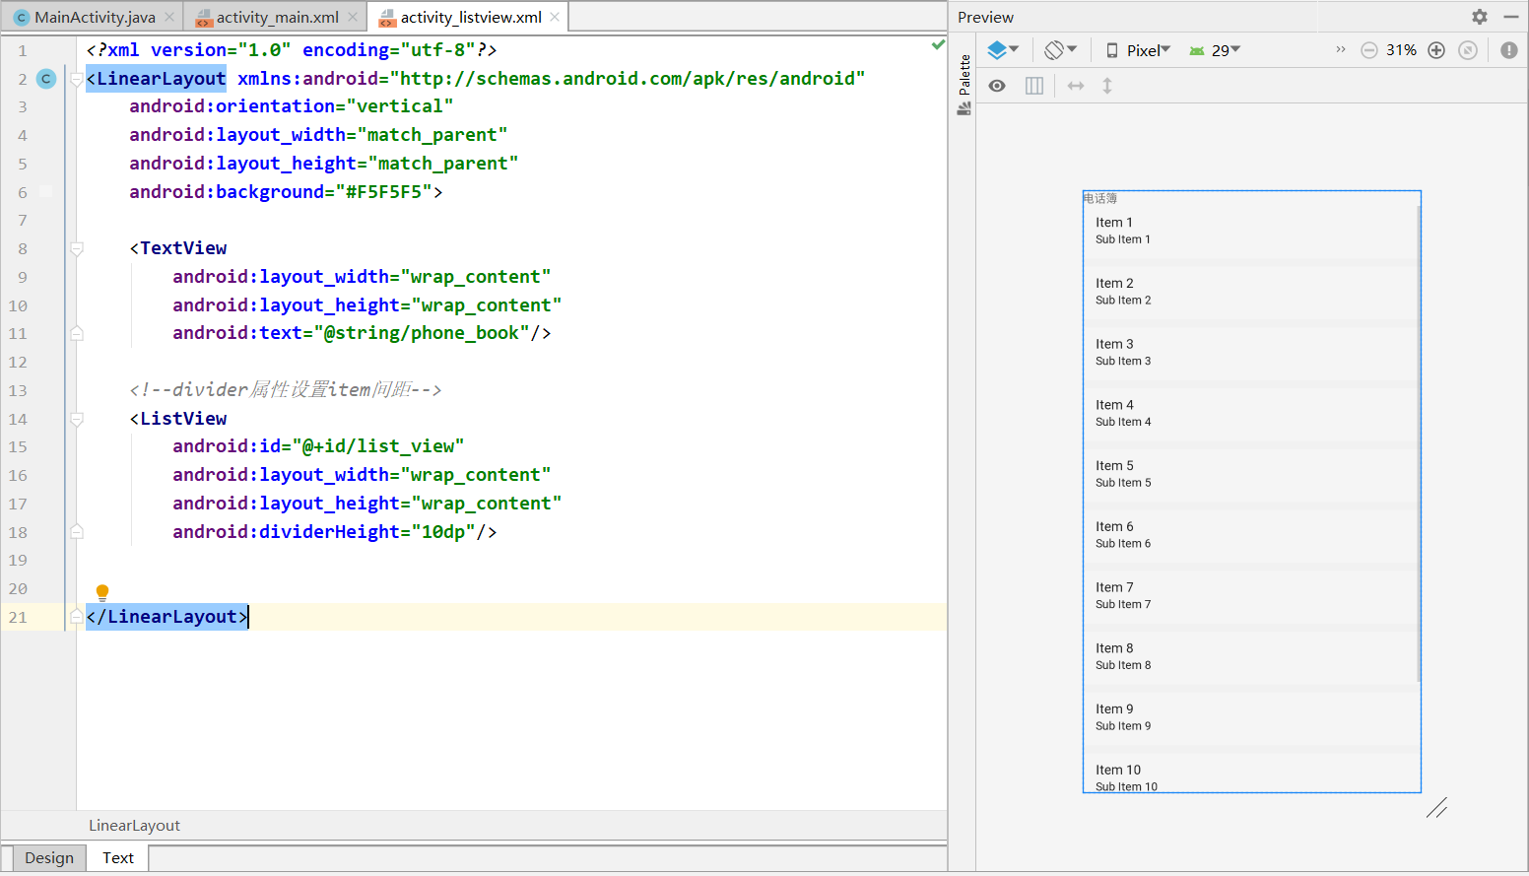Image resolution: width=1529 pixels, height=876 pixels.
Task: Click the related class icon on line 2
Action: click(46, 79)
